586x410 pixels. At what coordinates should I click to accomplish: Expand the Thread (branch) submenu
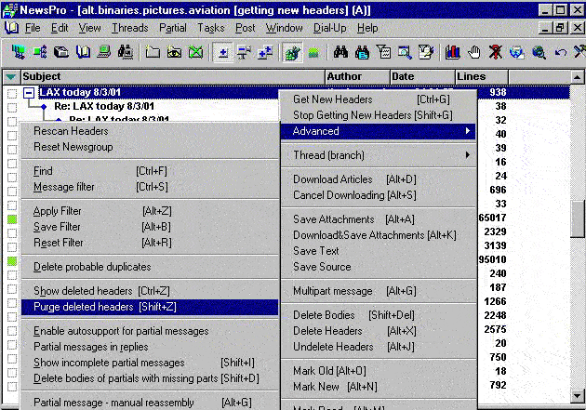coord(383,155)
